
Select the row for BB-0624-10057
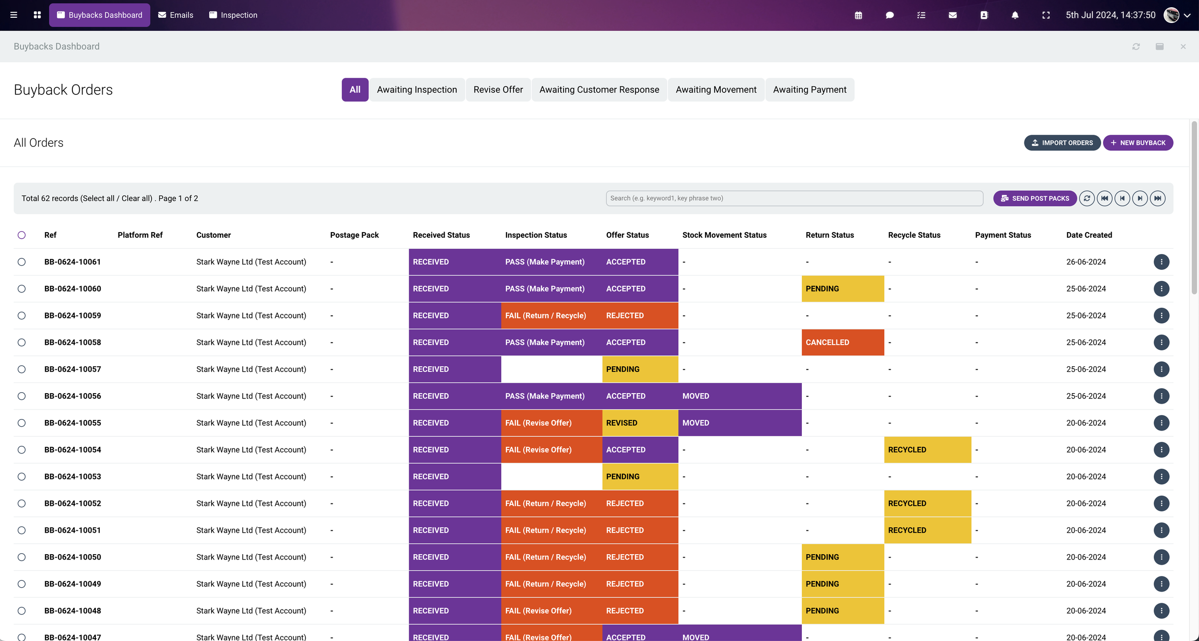pyautogui.click(x=22, y=369)
